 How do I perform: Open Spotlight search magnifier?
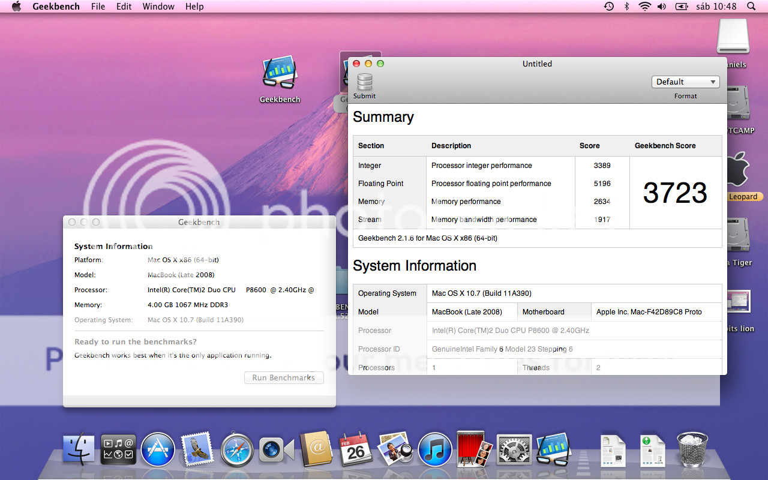(x=751, y=6)
